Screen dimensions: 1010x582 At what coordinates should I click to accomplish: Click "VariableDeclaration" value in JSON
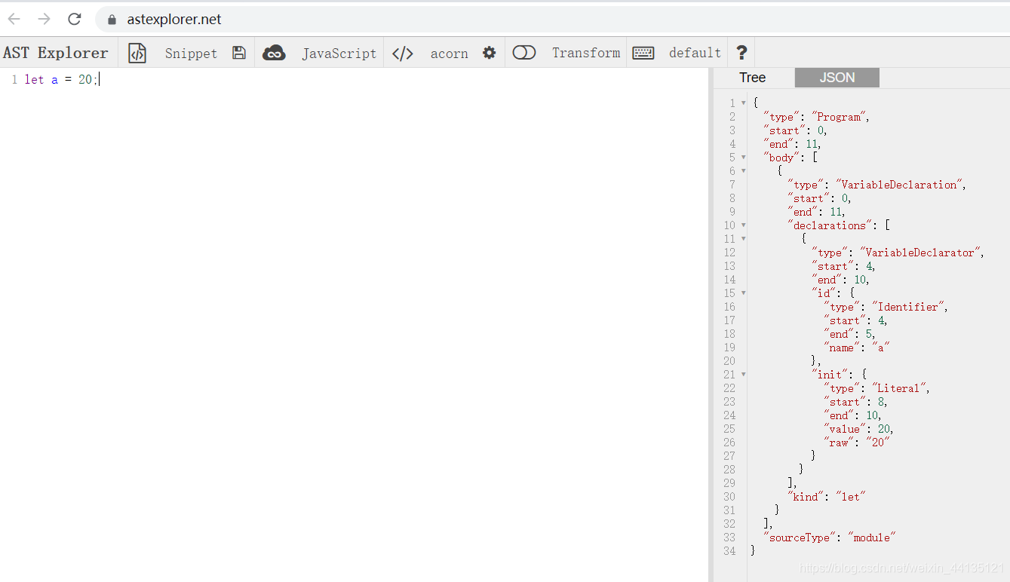(x=900, y=185)
